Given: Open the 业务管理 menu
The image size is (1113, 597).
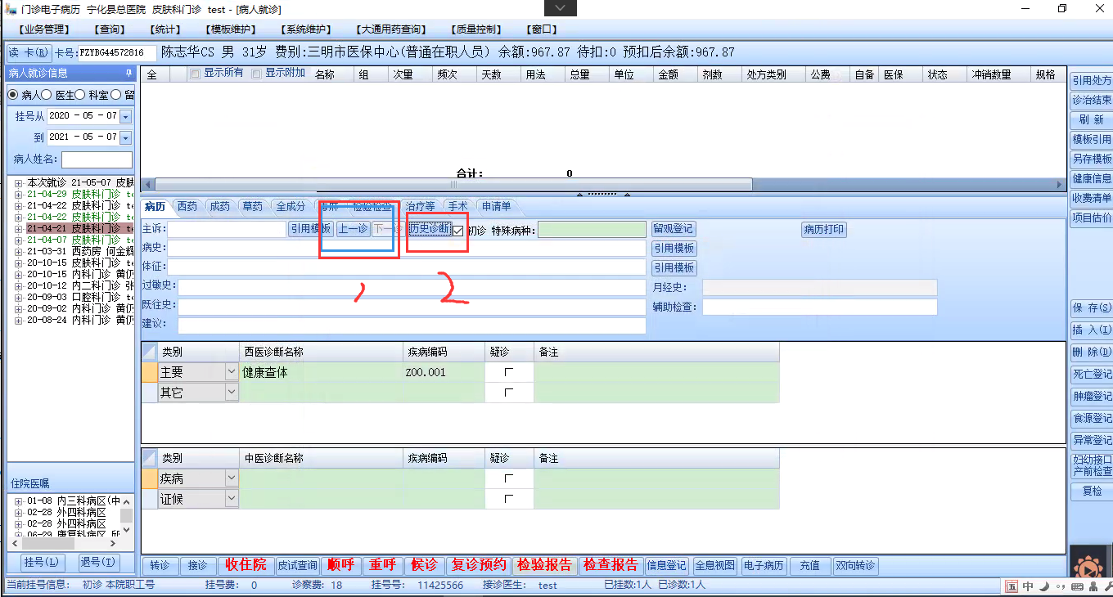Looking at the screenshot, I should click(44, 29).
